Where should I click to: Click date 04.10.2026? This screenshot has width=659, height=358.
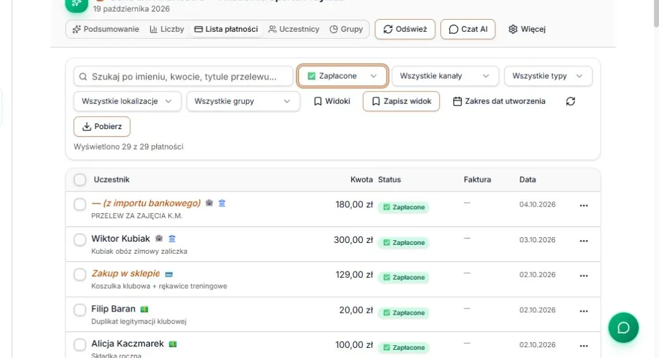(537, 205)
